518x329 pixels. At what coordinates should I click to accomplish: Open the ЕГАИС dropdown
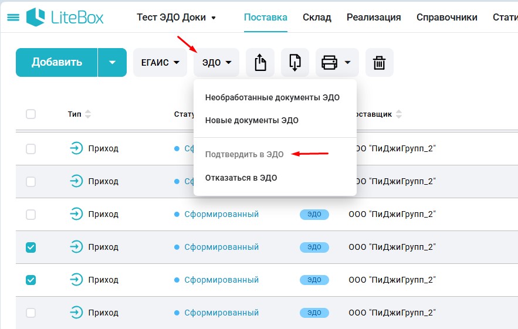pos(160,62)
